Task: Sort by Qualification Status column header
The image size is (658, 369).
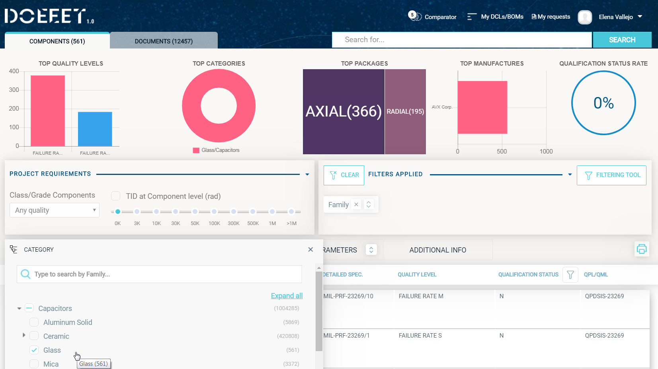Action: 528,274
